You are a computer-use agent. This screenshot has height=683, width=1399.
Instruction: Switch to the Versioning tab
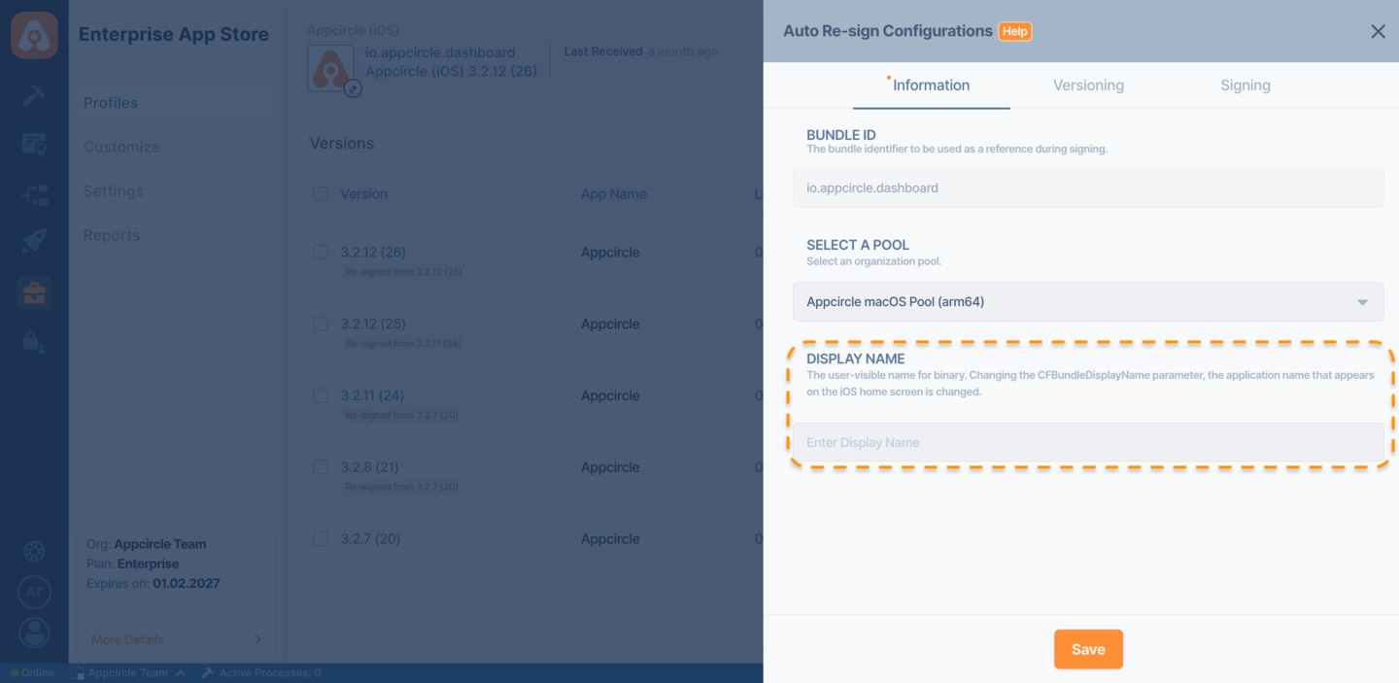(x=1087, y=85)
